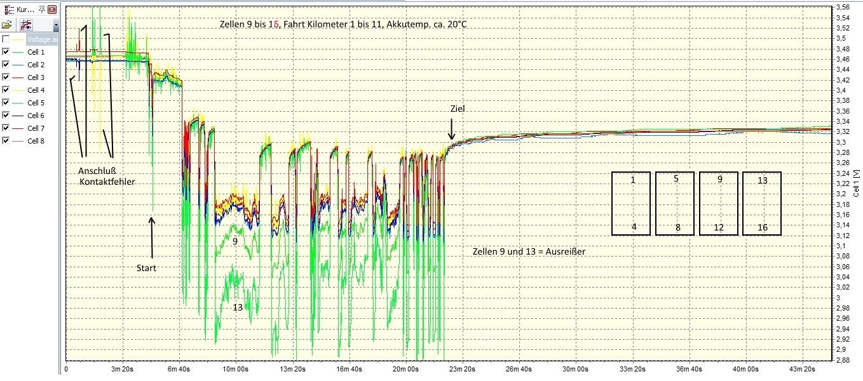
Task: Click the 23m 20s mark on time axis
Action: 461,369
